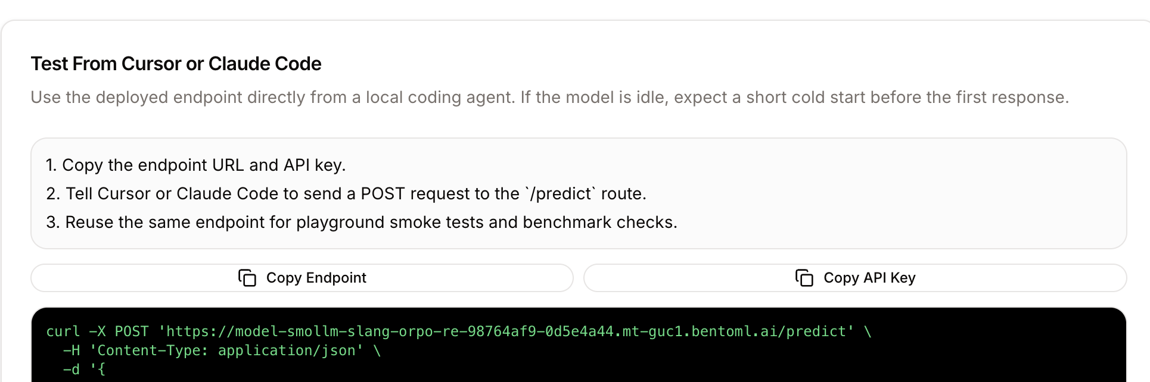Viewport: 1150px width, 382px height.
Task: Click the copy icon beside Copy Endpoint
Action: click(x=247, y=278)
